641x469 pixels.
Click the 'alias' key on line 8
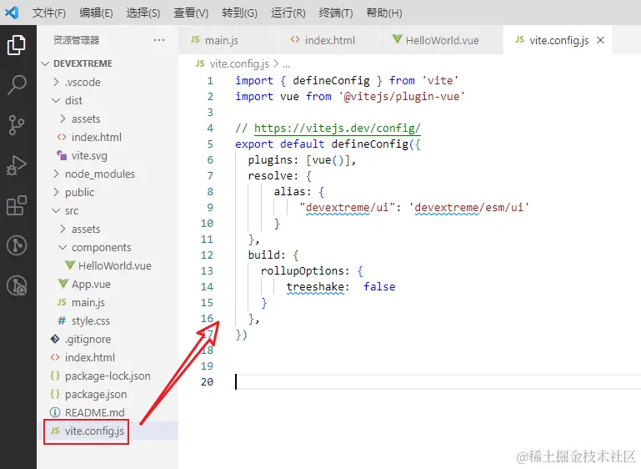289,192
